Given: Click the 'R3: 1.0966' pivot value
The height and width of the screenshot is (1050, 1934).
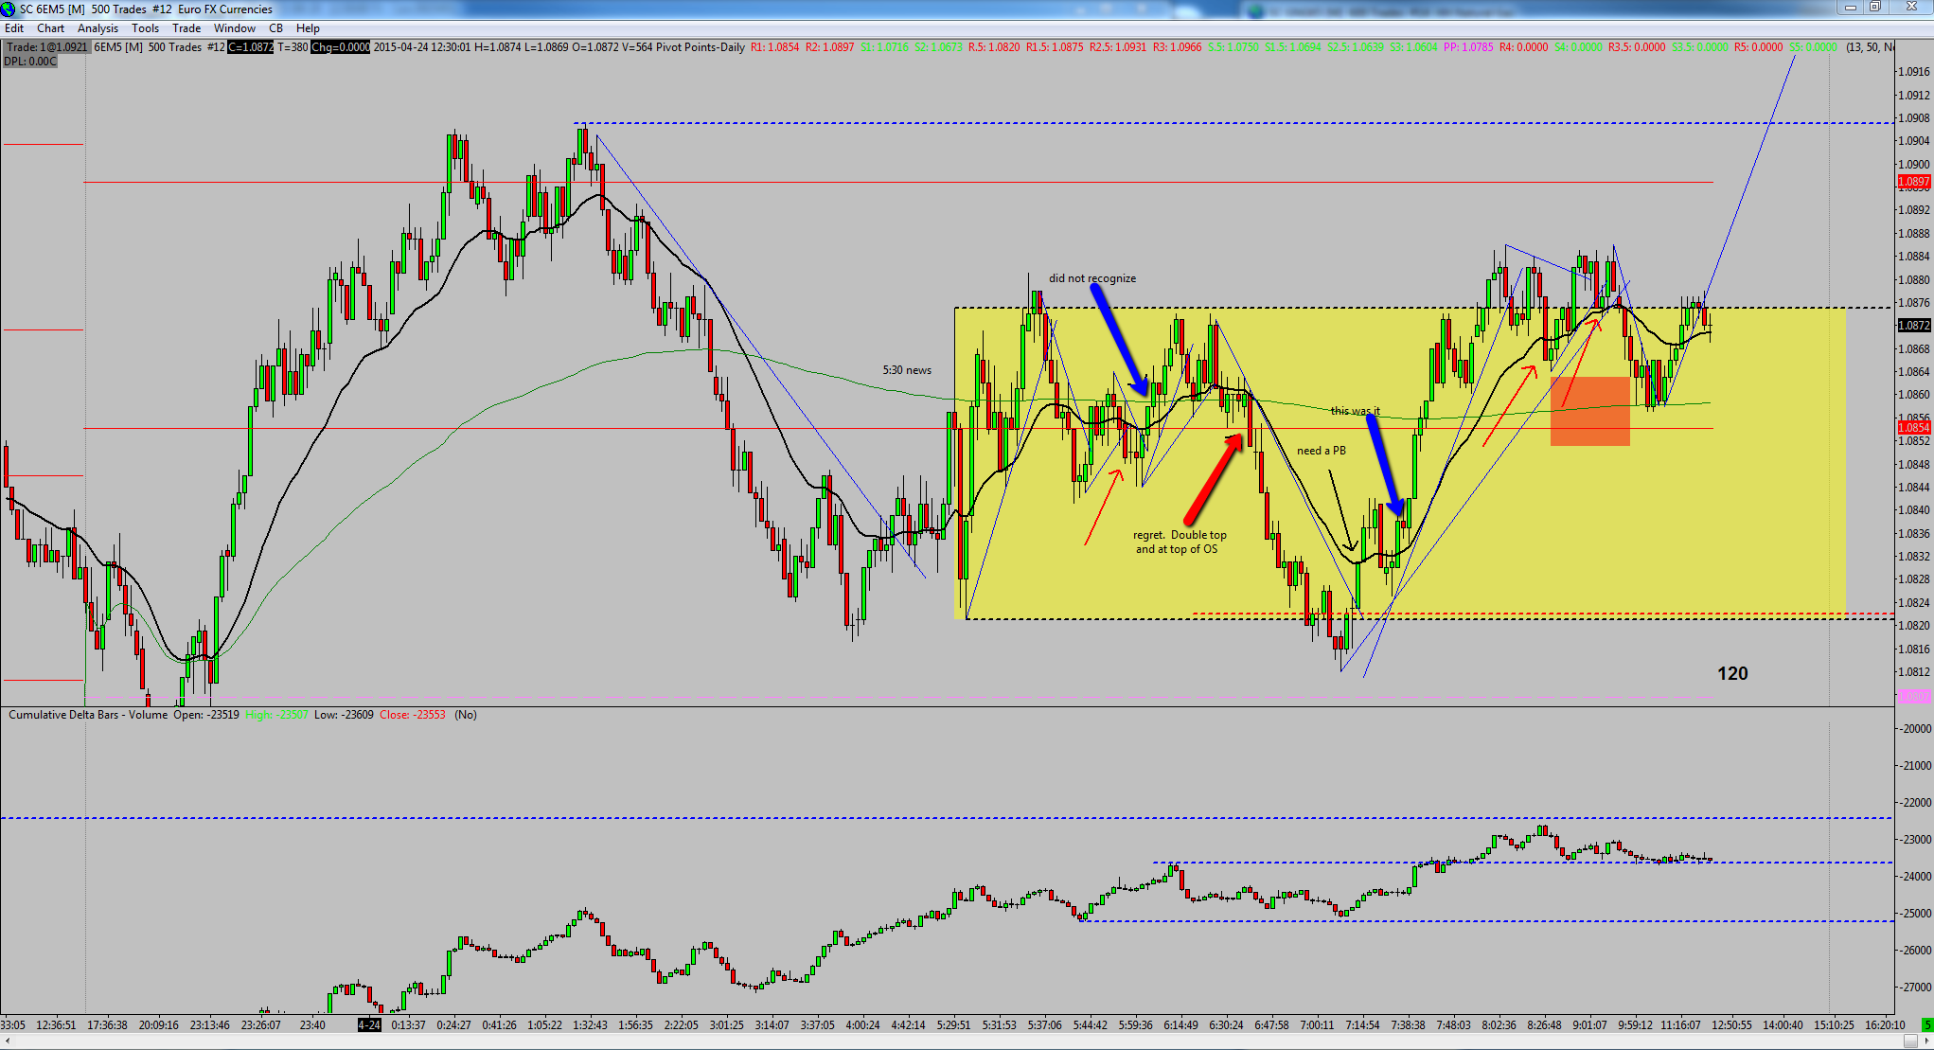Looking at the screenshot, I should click(1178, 47).
